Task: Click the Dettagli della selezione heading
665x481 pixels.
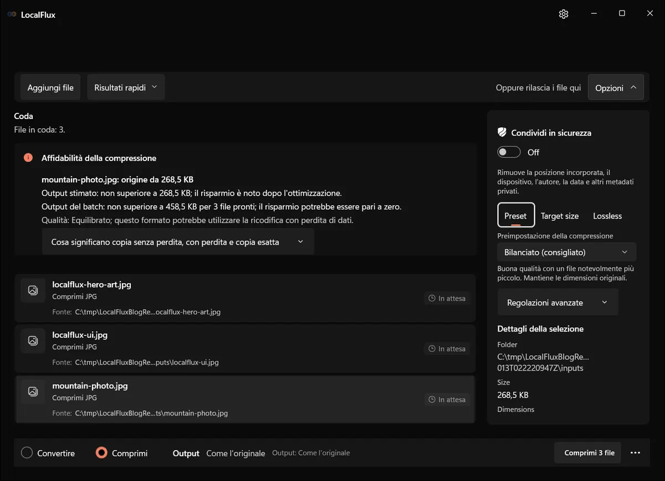Action: point(540,329)
